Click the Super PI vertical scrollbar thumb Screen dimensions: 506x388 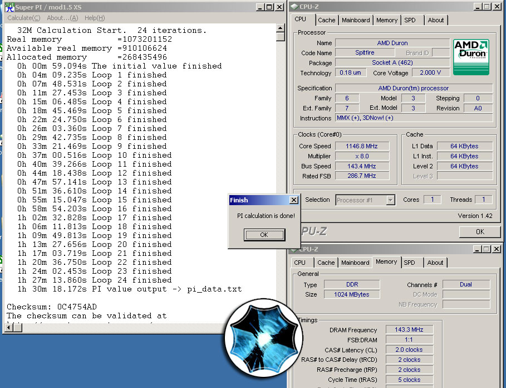pyautogui.click(x=281, y=37)
